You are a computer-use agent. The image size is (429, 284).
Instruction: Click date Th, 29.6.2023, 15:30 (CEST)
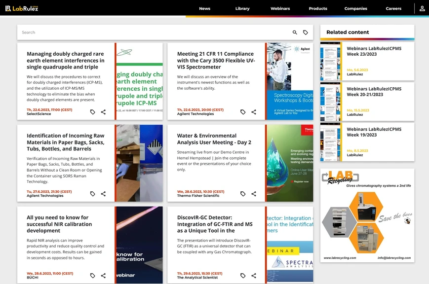pyautogui.click(x=200, y=273)
